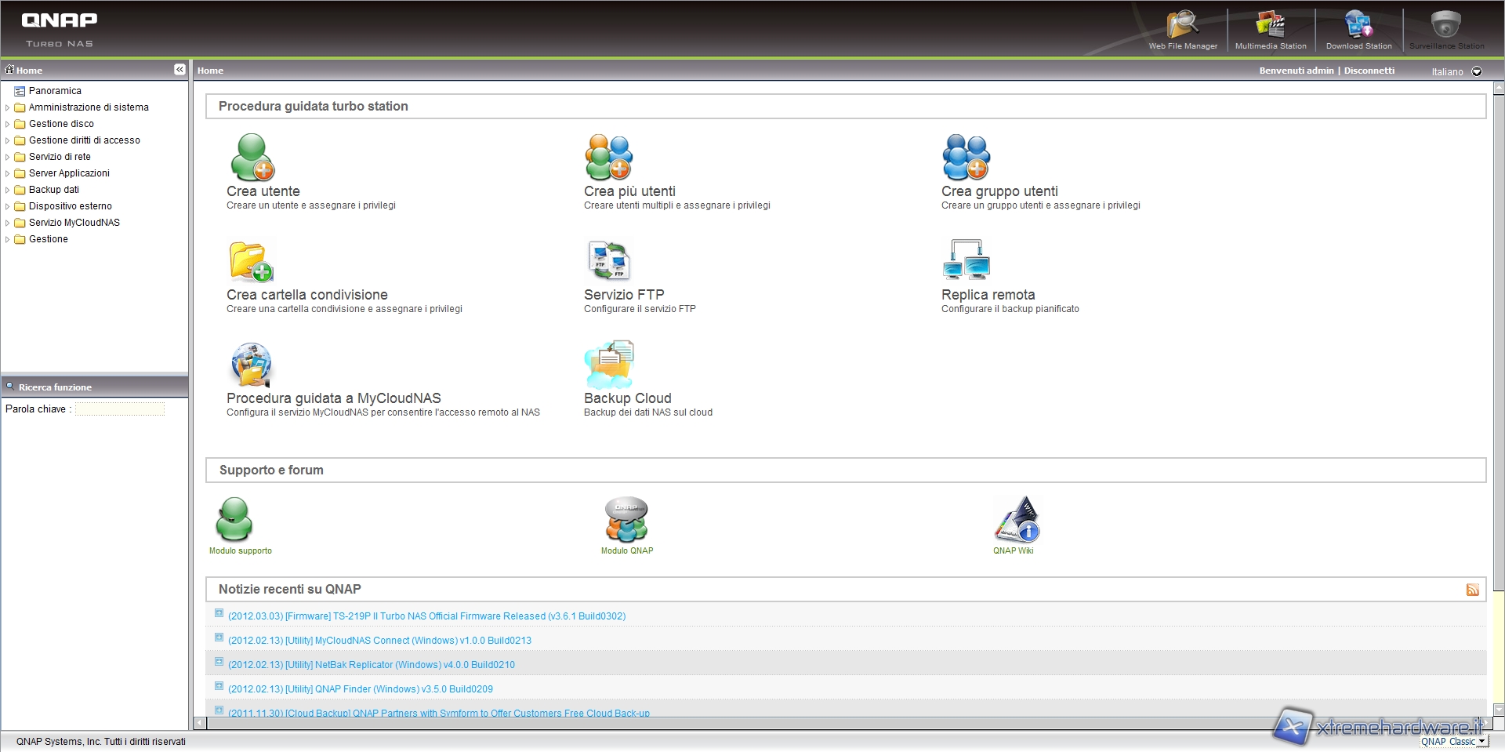This screenshot has height=752, width=1505.
Task: Open the Servizio FTP wizard icon
Action: point(609,261)
